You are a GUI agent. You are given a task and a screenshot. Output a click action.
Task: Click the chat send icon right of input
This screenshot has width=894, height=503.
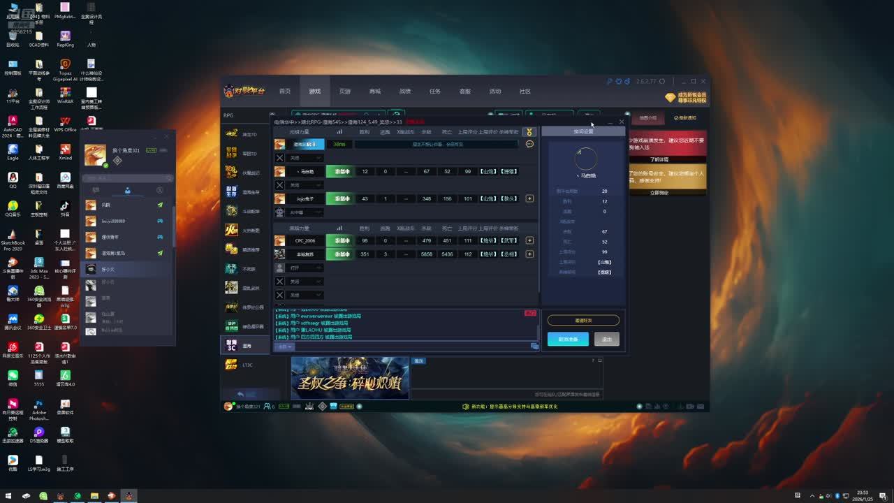pos(534,347)
